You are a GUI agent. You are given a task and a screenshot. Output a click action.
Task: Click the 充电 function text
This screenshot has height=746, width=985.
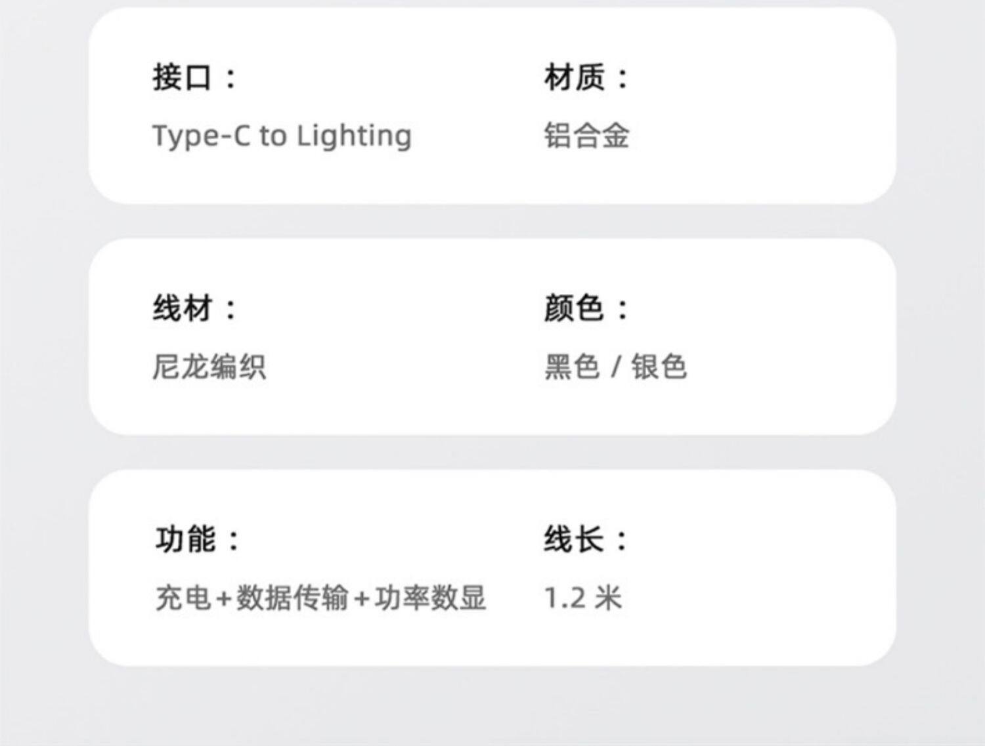184,598
